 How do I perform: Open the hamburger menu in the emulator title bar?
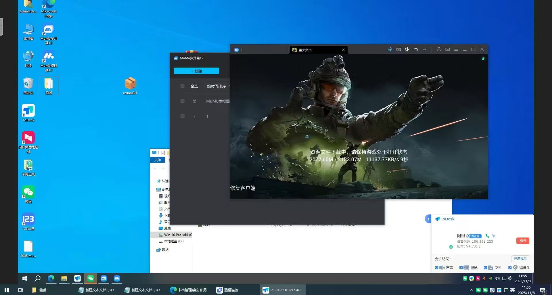pyautogui.click(x=456, y=49)
